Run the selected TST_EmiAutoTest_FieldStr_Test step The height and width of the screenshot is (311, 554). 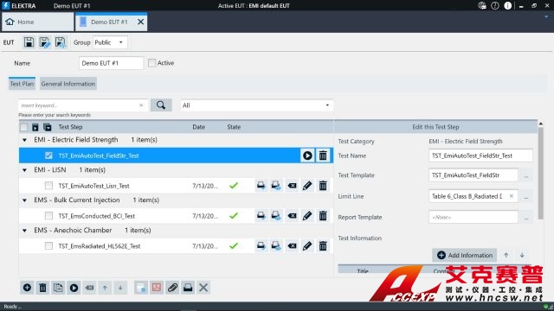[x=307, y=155]
